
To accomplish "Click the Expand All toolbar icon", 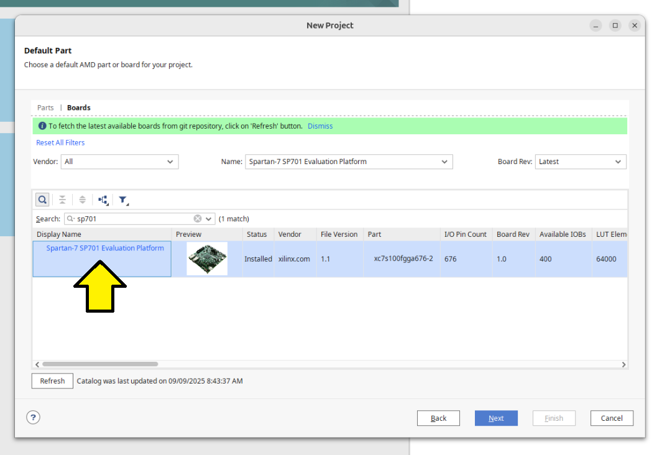I will (x=82, y=200).
